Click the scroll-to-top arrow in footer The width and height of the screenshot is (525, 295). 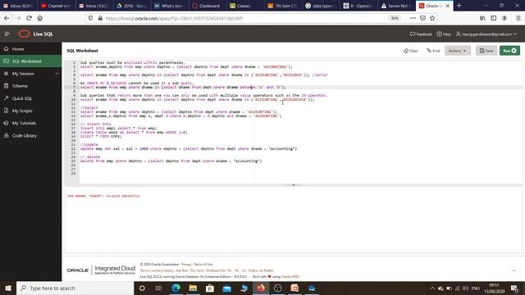tap(514, 270)
